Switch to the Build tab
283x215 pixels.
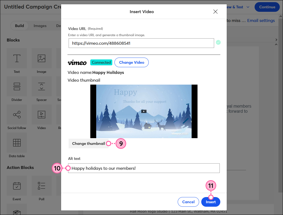[x=19, y=26]
